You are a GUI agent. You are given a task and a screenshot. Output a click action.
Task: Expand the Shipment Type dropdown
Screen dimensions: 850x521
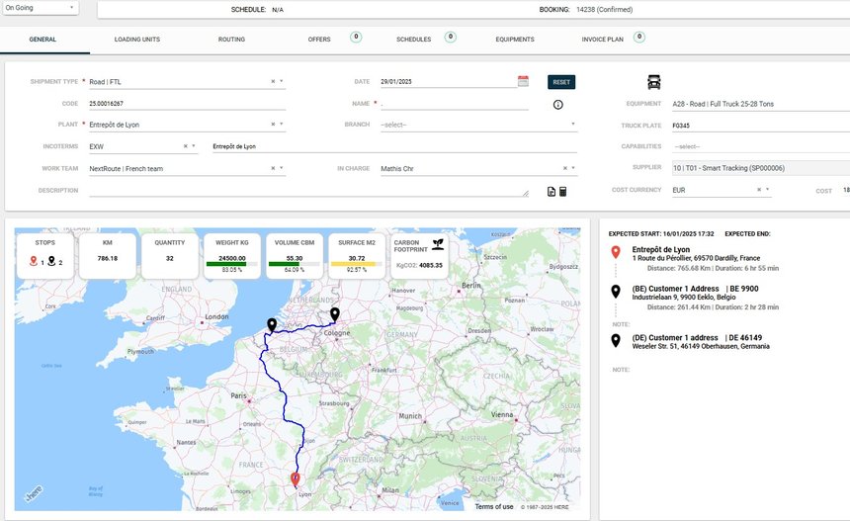(282, 81)
